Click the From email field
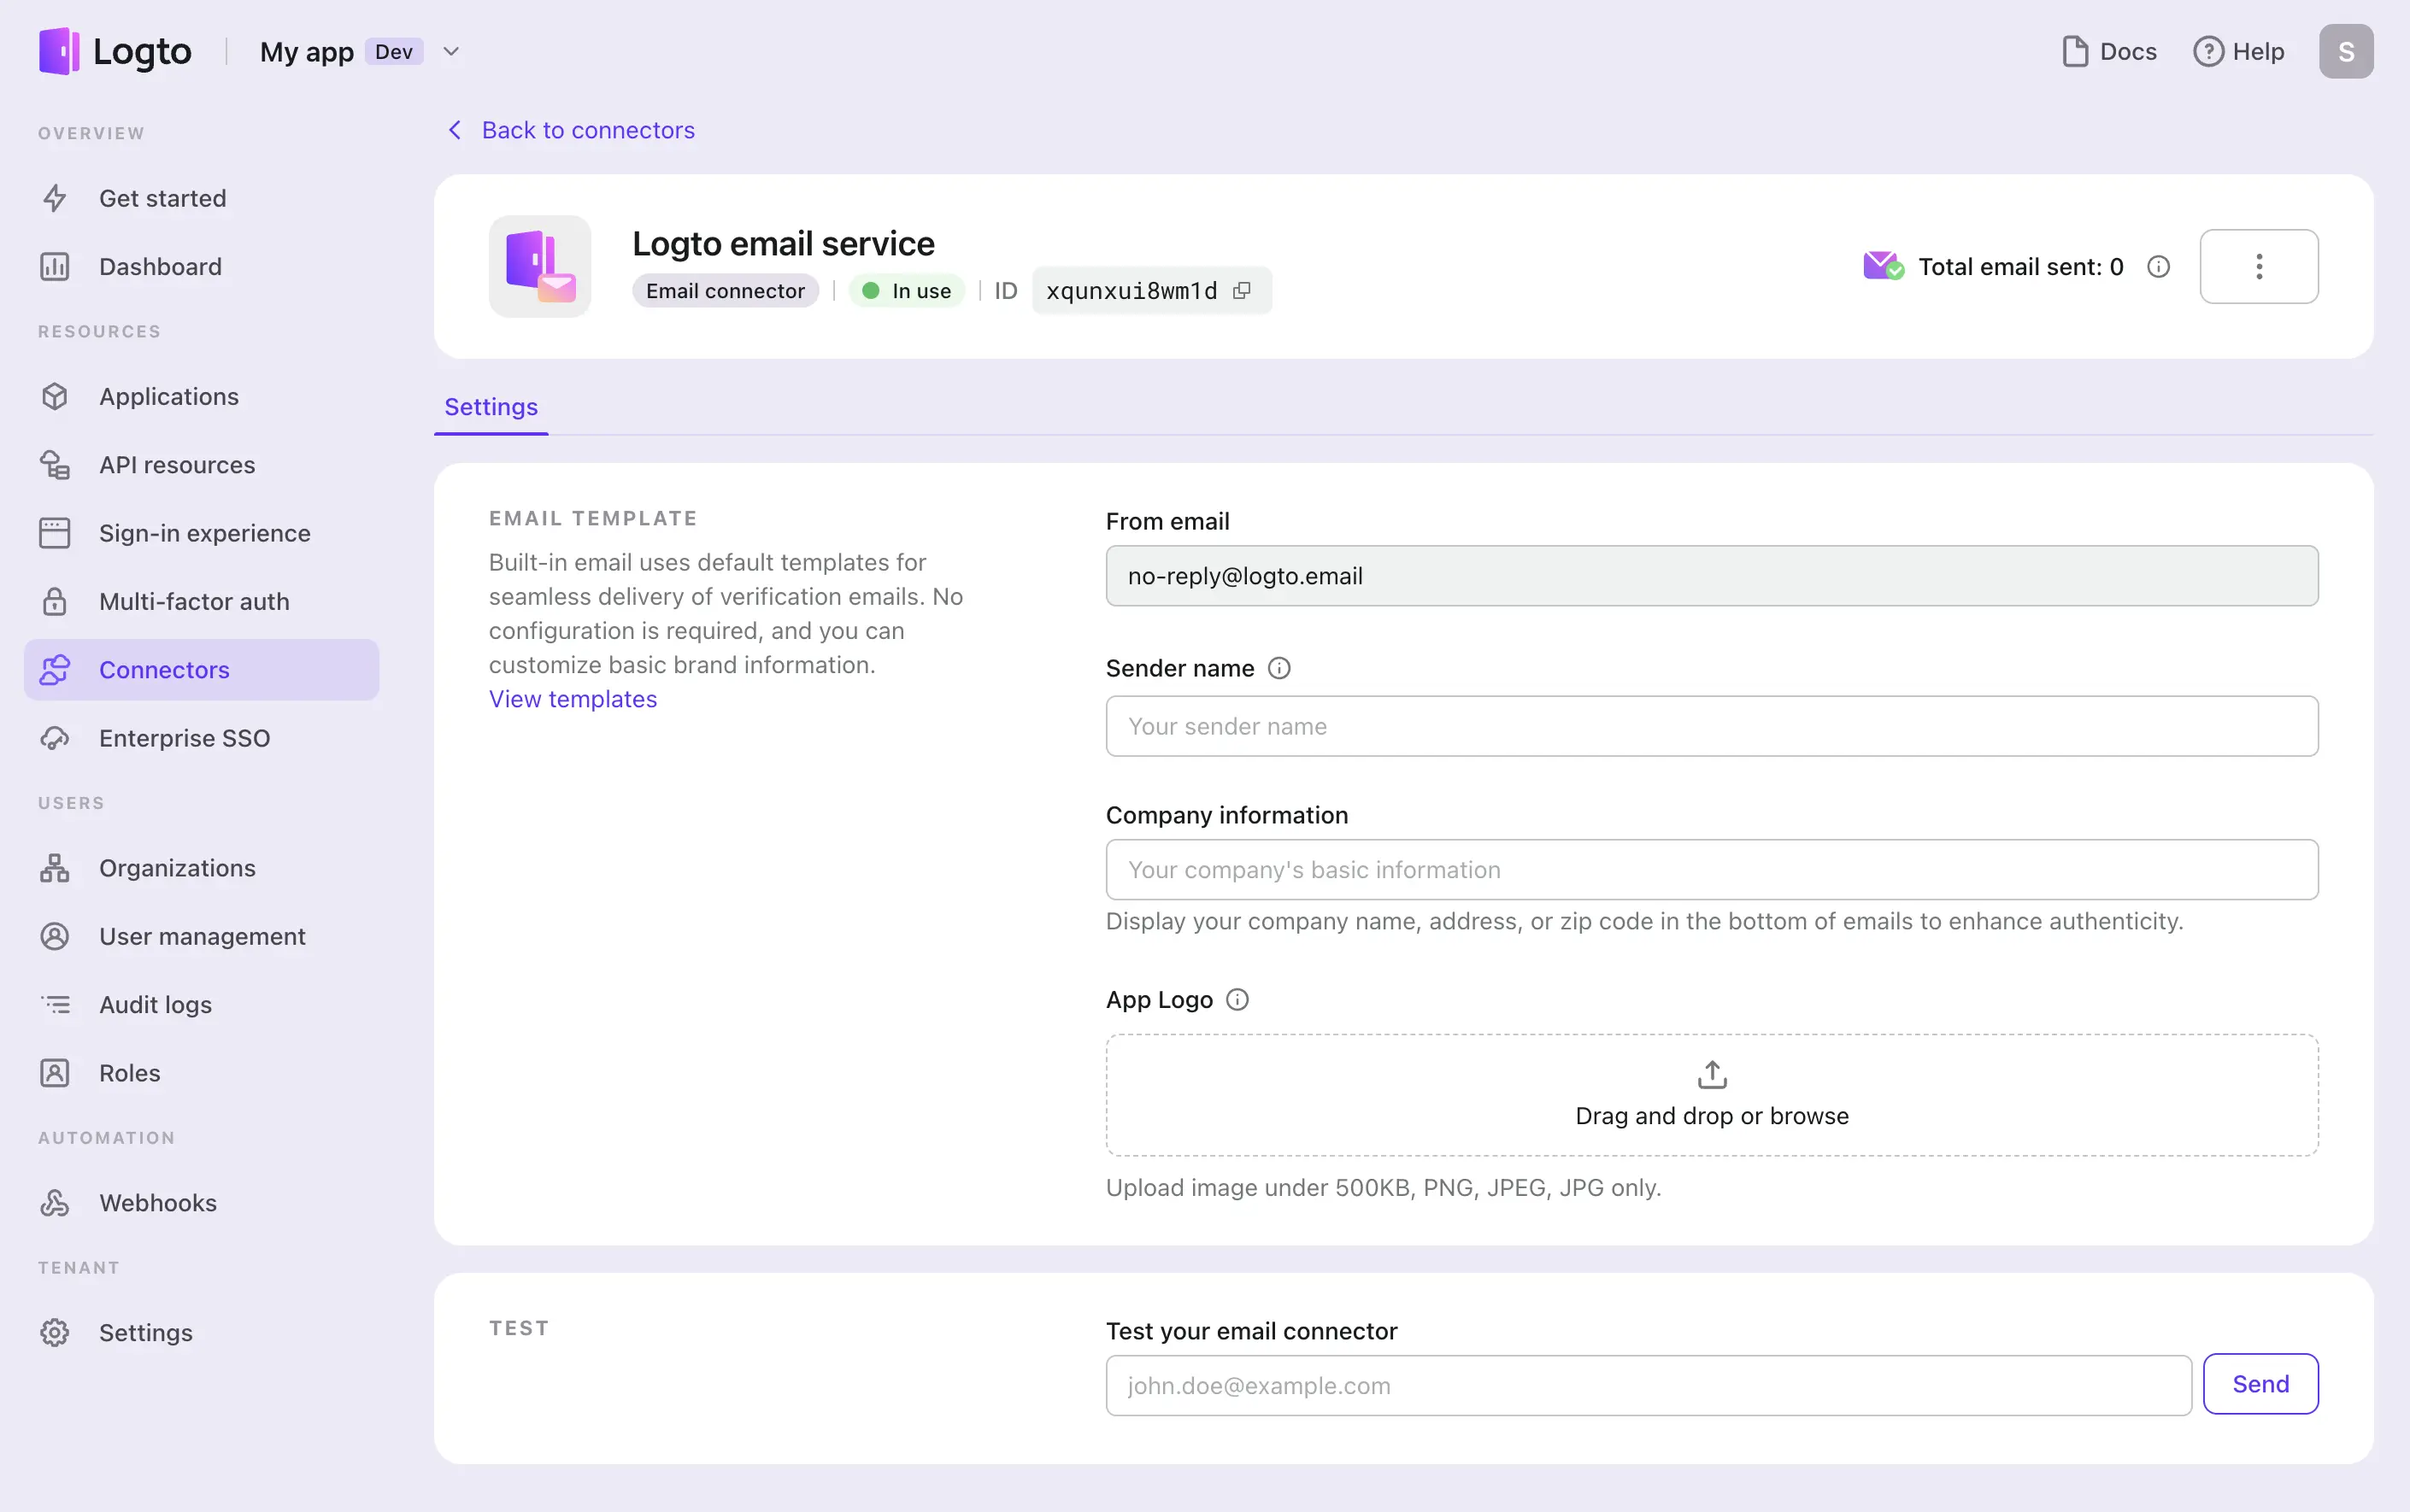 click(x=1712, y=576)
